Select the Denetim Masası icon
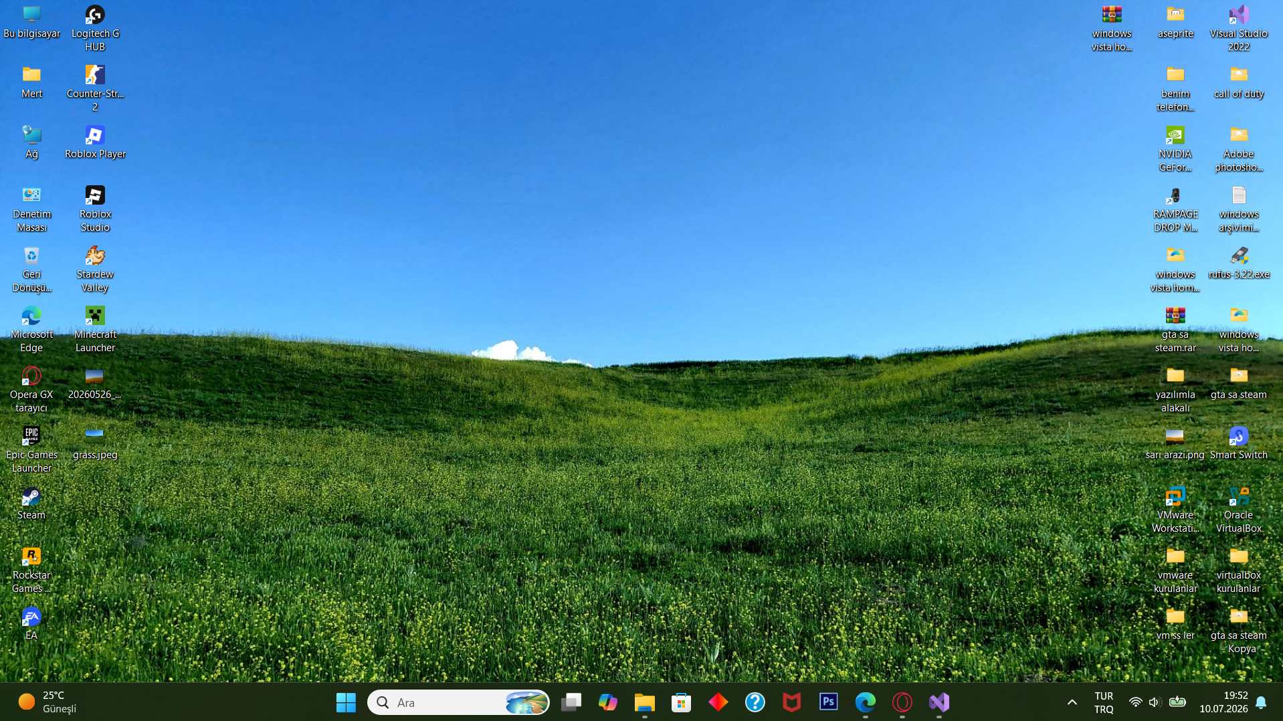This screenshot has width=1283, height=721. pyautogui.click(x=31, y=209)
